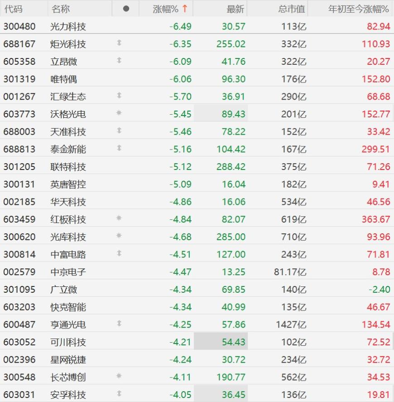
Task: Select stock name 光力科技
Action: [68, 26]
